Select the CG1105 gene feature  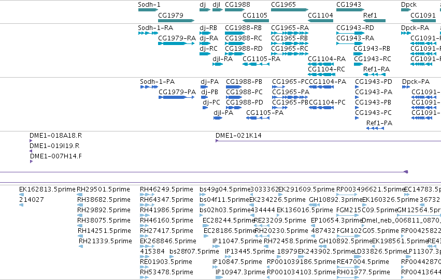255,21
